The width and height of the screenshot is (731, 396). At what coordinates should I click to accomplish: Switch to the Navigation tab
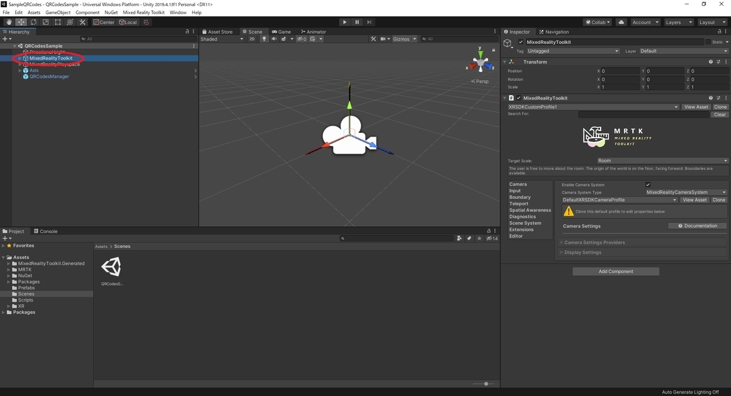pyautogui.click(x=554, y=32)
